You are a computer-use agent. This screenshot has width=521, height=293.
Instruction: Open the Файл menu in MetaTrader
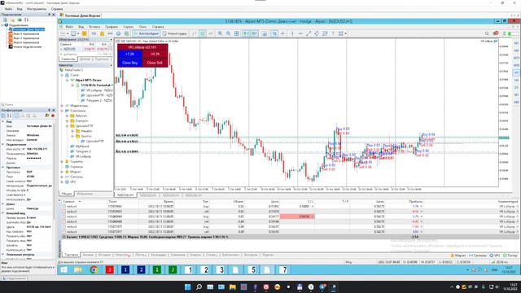69,27
